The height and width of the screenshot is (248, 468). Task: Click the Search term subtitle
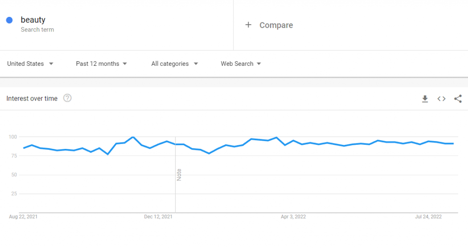[37, 30]
